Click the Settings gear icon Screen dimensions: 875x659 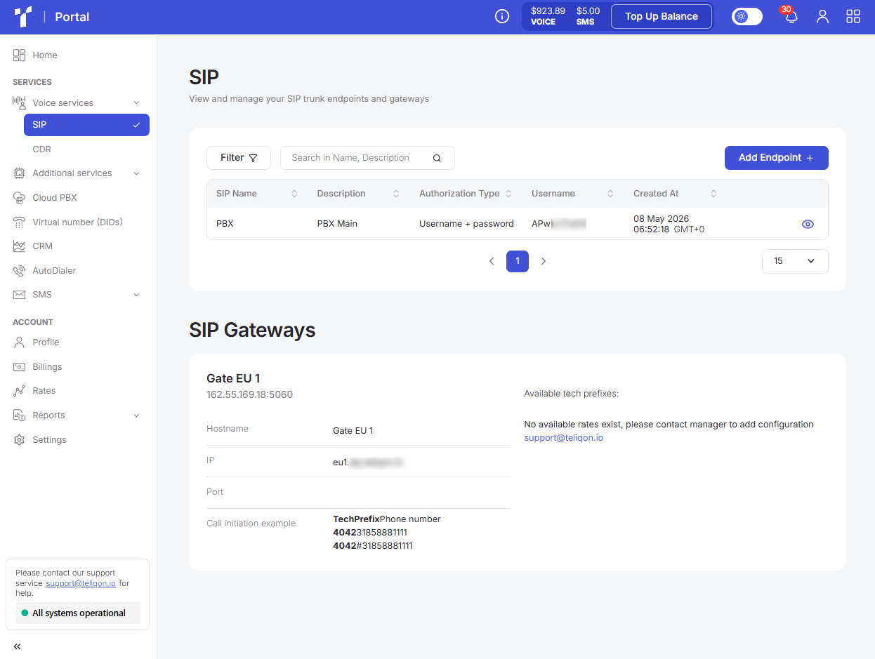[20, 440]
